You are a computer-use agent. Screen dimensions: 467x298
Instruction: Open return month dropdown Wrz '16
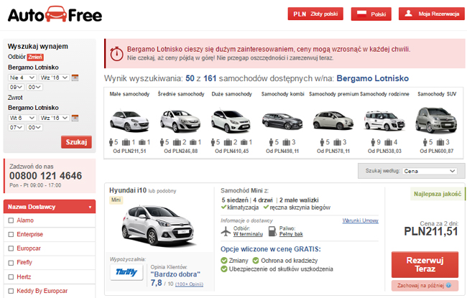coord(54,118)
